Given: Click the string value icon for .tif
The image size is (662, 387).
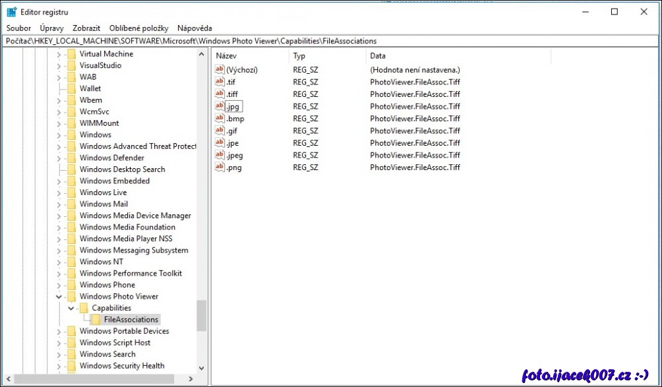Looking at the screenshot, I should (x=220, y=82).
